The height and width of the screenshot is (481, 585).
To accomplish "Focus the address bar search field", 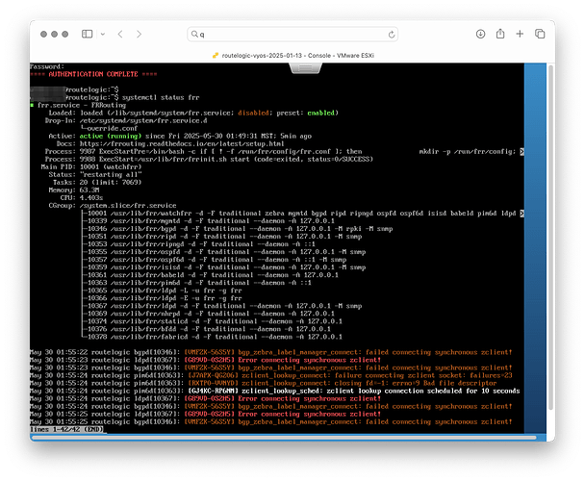I will pos(292,35).
